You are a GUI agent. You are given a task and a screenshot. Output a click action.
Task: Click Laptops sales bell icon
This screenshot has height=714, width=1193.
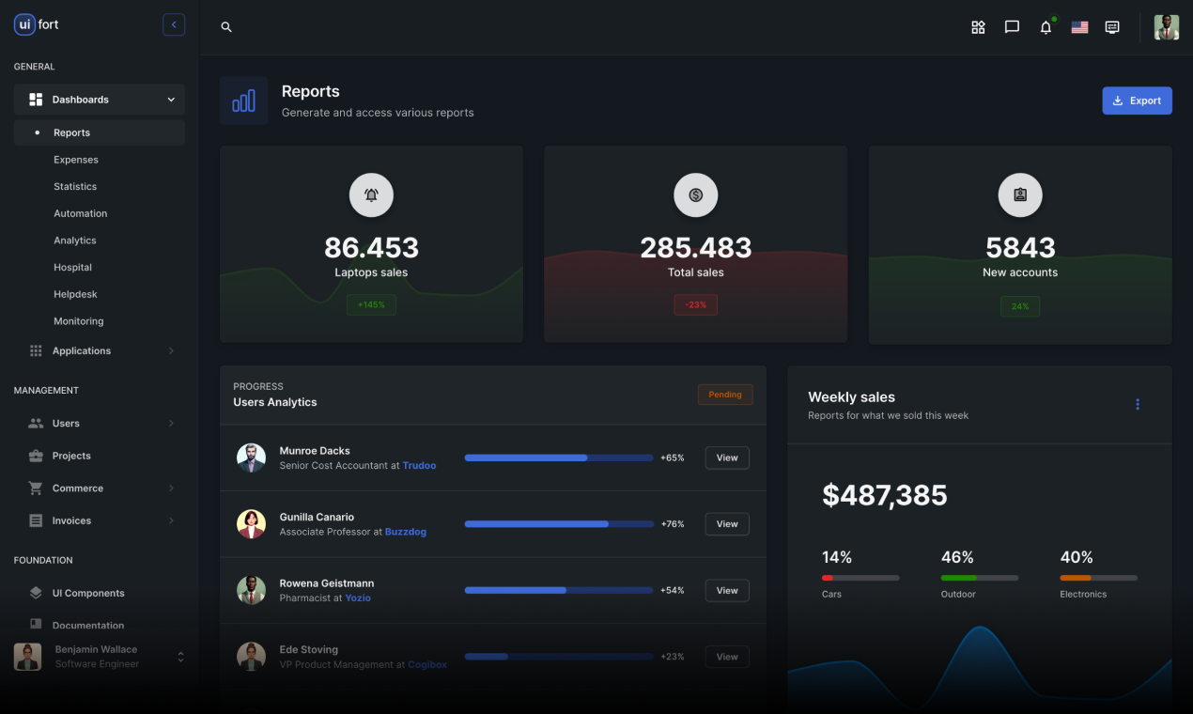pyautogui.click(x=371, y=195)
